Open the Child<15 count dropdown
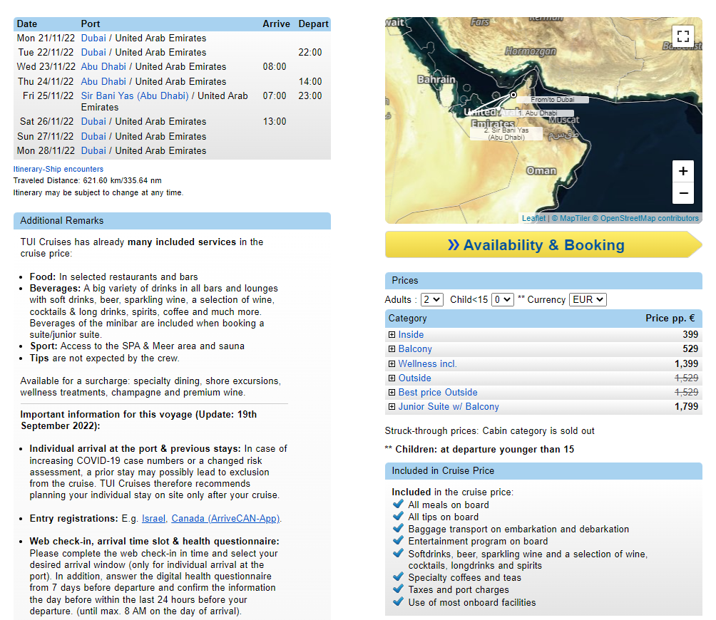 tap(502, 300)
